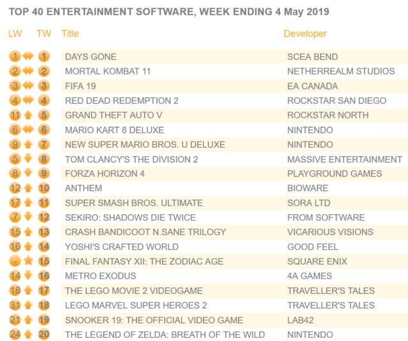The width and height of the screenshot is (408, 341).
Task: Click the down arrow icon beside Metro Exodus
Action: tap(29, 276)
